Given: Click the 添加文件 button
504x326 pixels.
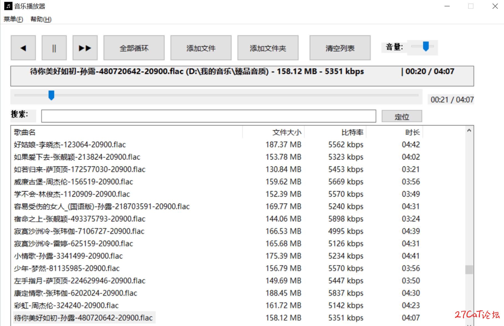Looking at the screenshot, I should [201, 48].
